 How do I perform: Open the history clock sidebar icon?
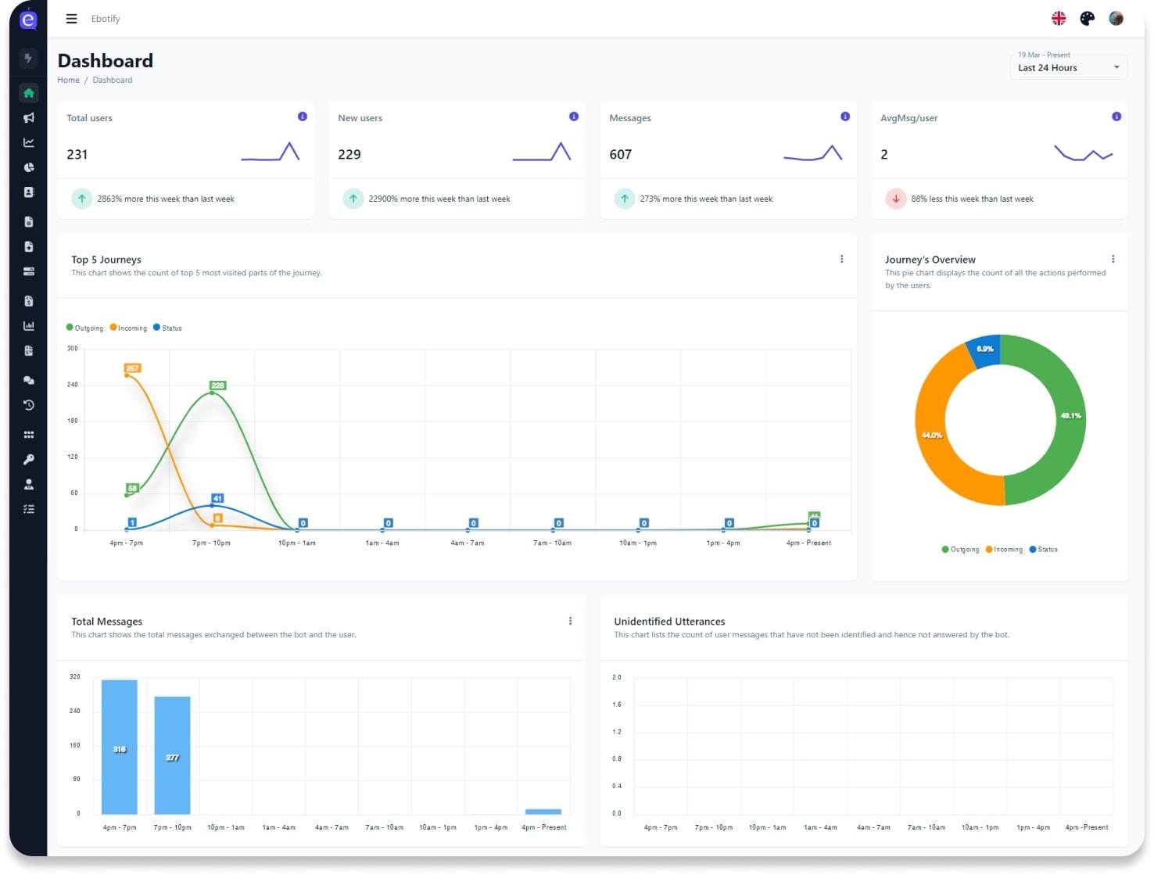tap(29, 405)
